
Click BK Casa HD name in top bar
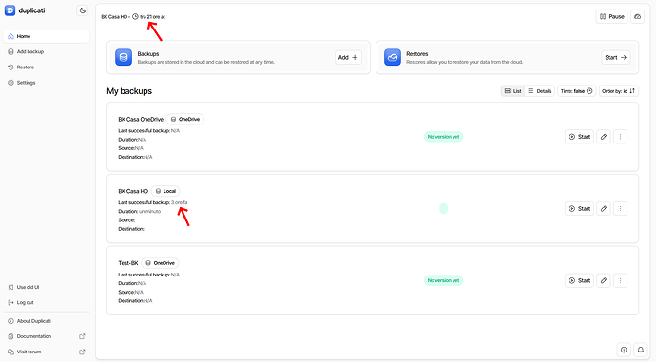point(114,17)
